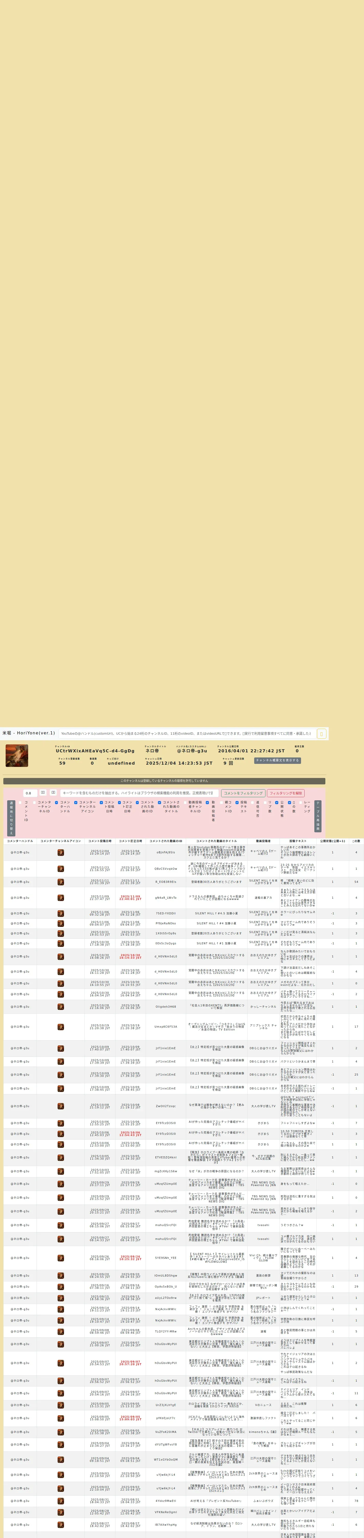Enable the コメントID column checkbox
This screenshot has width=364, height=1538.
coord(20,802)
